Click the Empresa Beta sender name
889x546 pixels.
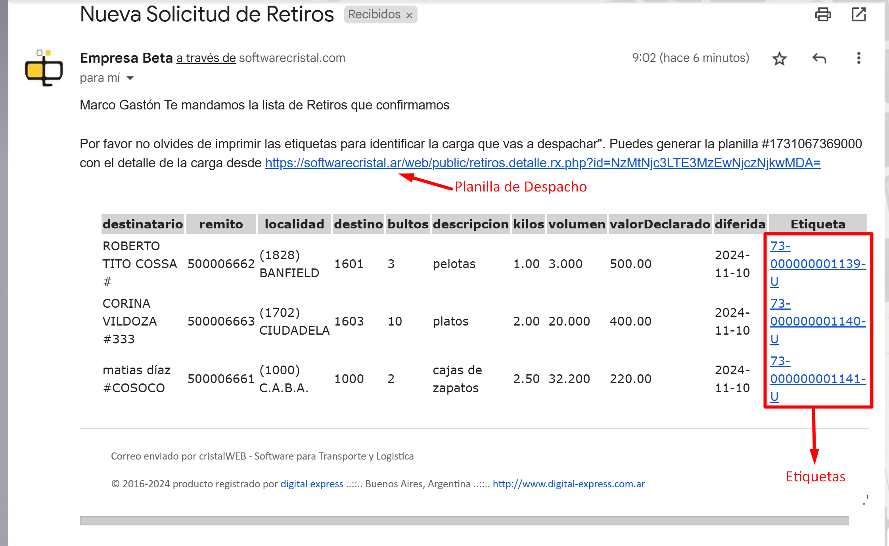pos(126,58)
